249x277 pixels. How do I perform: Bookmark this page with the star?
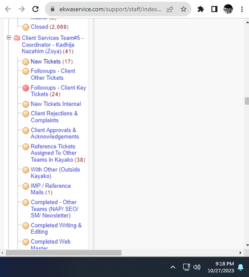[x=184, y=9]
